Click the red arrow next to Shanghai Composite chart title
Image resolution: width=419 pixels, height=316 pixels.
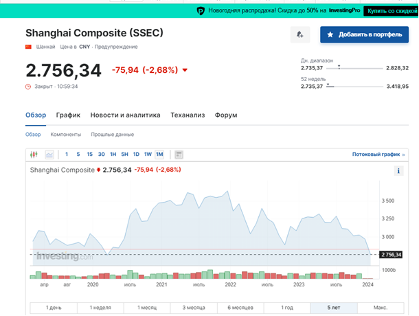(x=98, y=170)
